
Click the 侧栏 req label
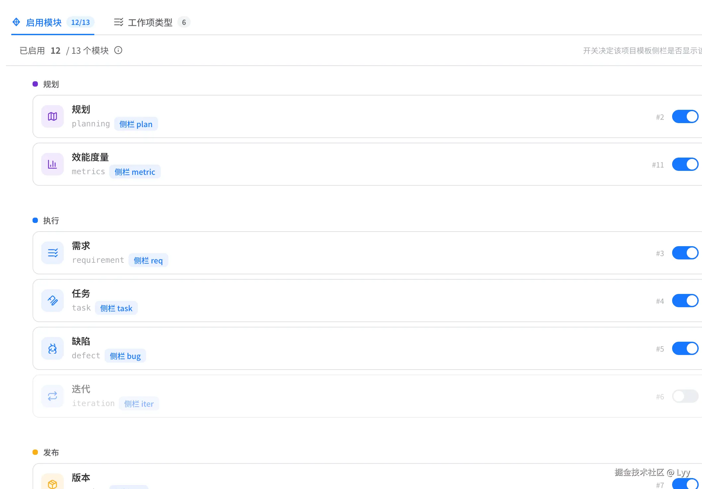pyautogui.click(x=148, y=260)
